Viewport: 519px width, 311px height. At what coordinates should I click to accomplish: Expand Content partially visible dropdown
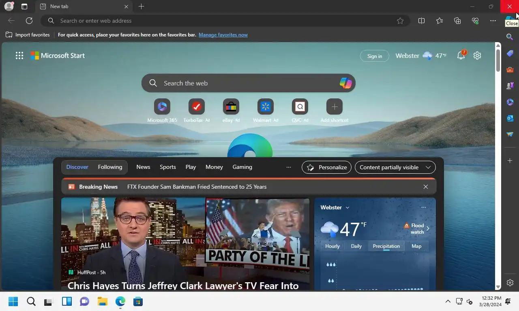[395, 167]
